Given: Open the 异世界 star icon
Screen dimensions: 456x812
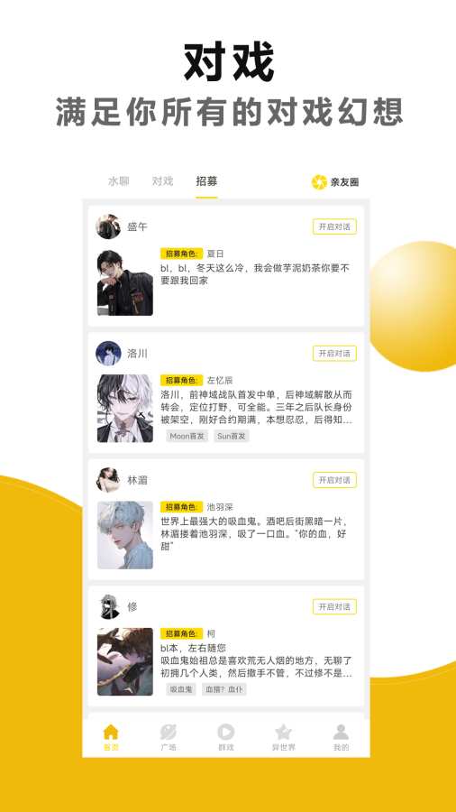Looking at the screenshot, I should click(x=283, y=733).
